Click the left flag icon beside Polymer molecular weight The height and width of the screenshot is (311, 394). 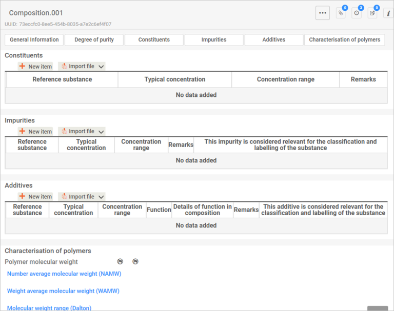point(120,261)
